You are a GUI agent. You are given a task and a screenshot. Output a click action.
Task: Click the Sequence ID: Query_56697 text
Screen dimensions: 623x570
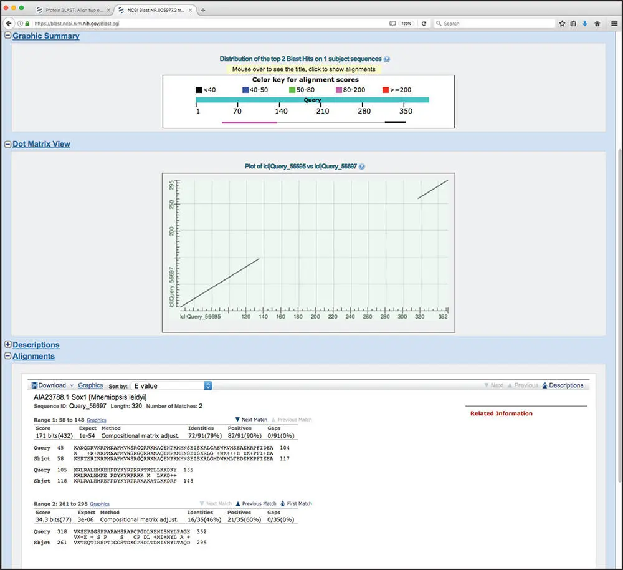click(70, 406)
